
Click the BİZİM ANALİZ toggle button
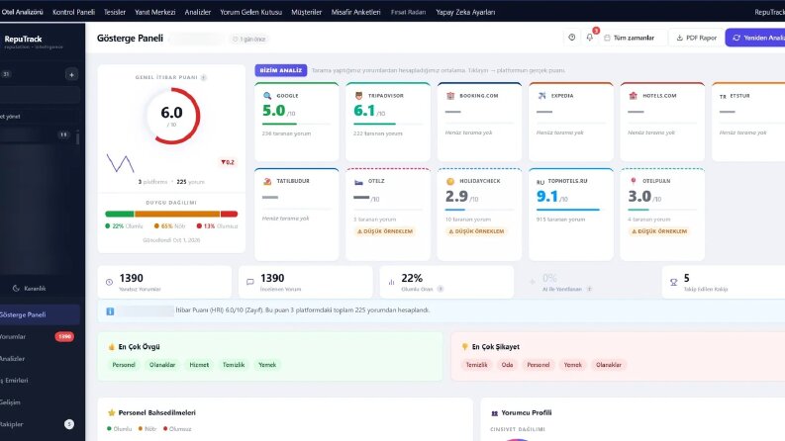[x=281, y=70]
